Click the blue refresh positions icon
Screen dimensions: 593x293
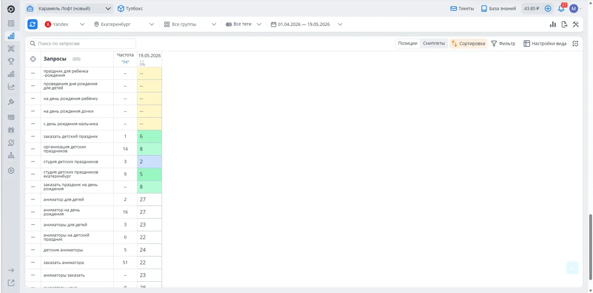(32, 24)
